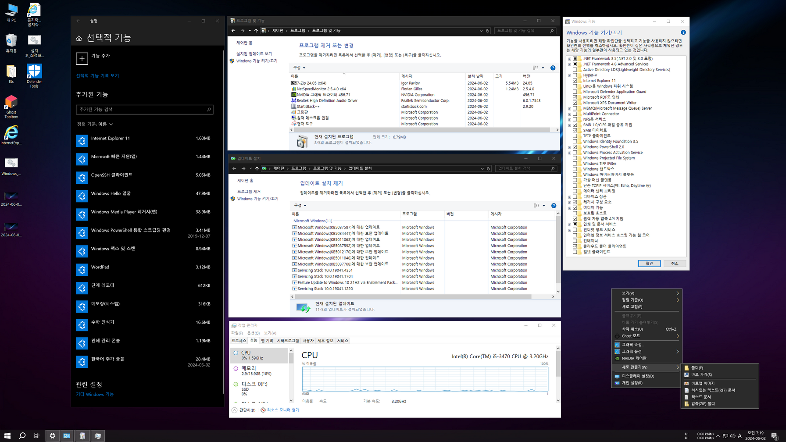The height and width of the screenshot is (442, 786).
Task: Open the Windows Start button
Action: (x=7, y=435)
